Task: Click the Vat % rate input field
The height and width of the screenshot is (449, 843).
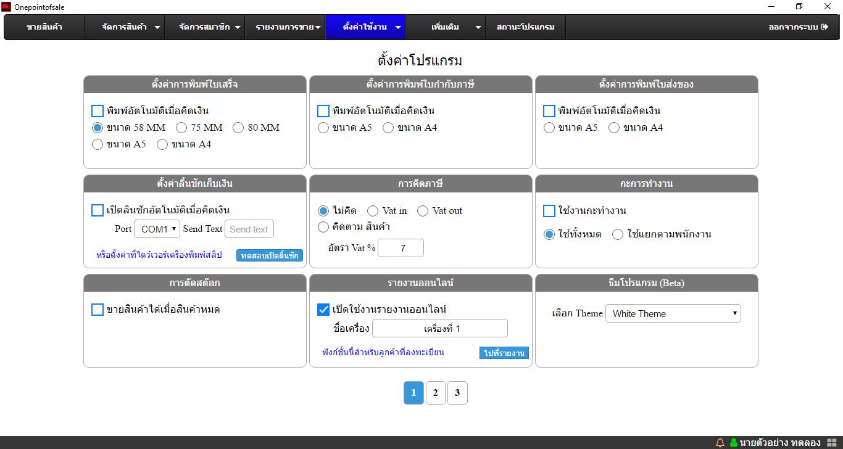Action: [401, 248]
